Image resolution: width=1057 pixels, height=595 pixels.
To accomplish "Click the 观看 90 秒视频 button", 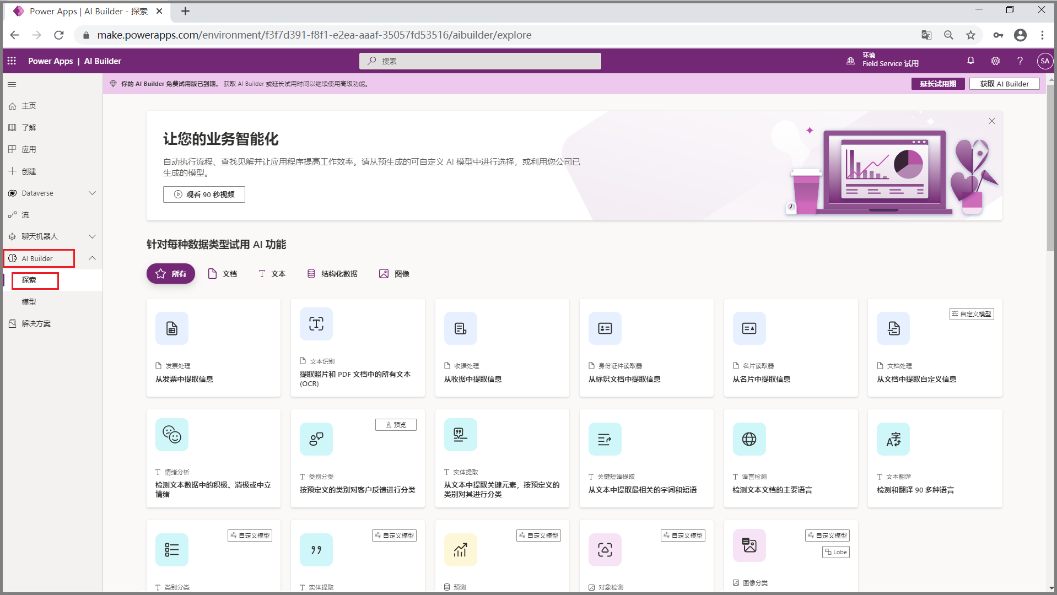I will [x=204, y=194].
